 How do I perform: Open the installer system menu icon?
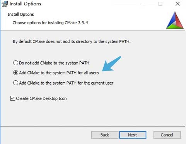click(x=5, y=4)
